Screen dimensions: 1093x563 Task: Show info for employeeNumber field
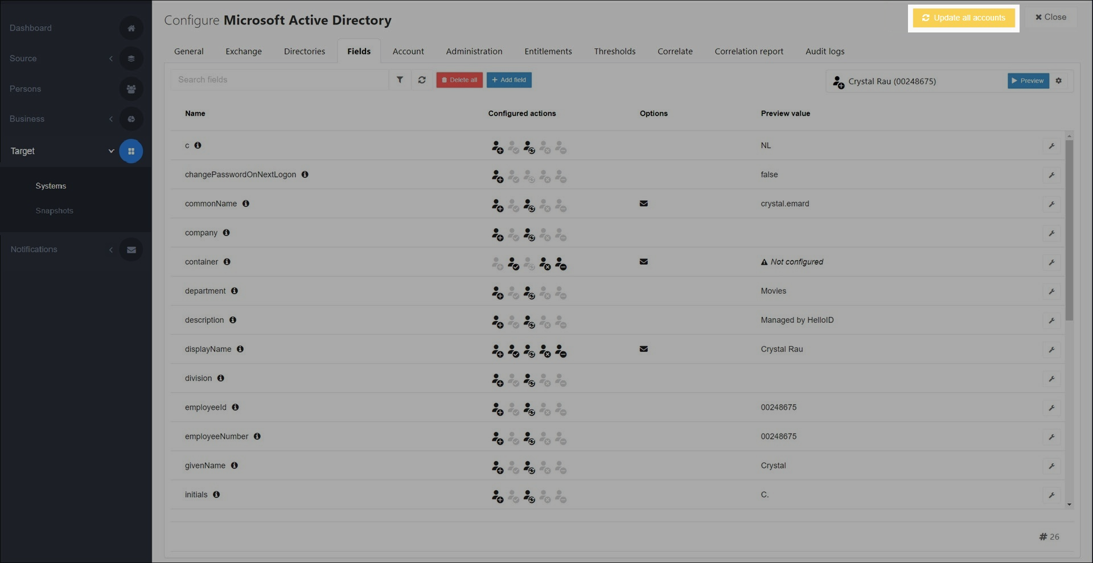257,436
